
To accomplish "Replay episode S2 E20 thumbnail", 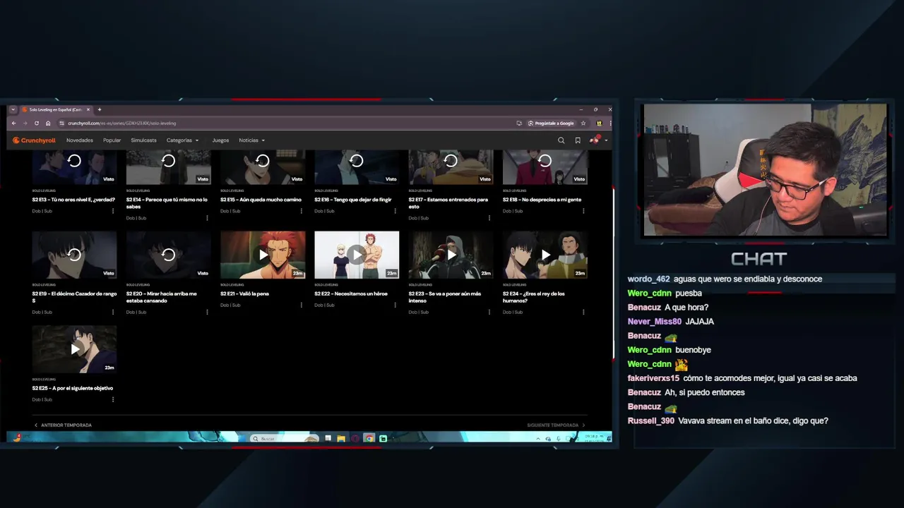I will pyautogui.click(x=168, y=255).
